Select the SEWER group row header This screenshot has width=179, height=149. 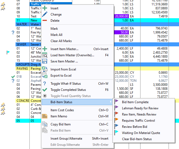coord(21,44)
